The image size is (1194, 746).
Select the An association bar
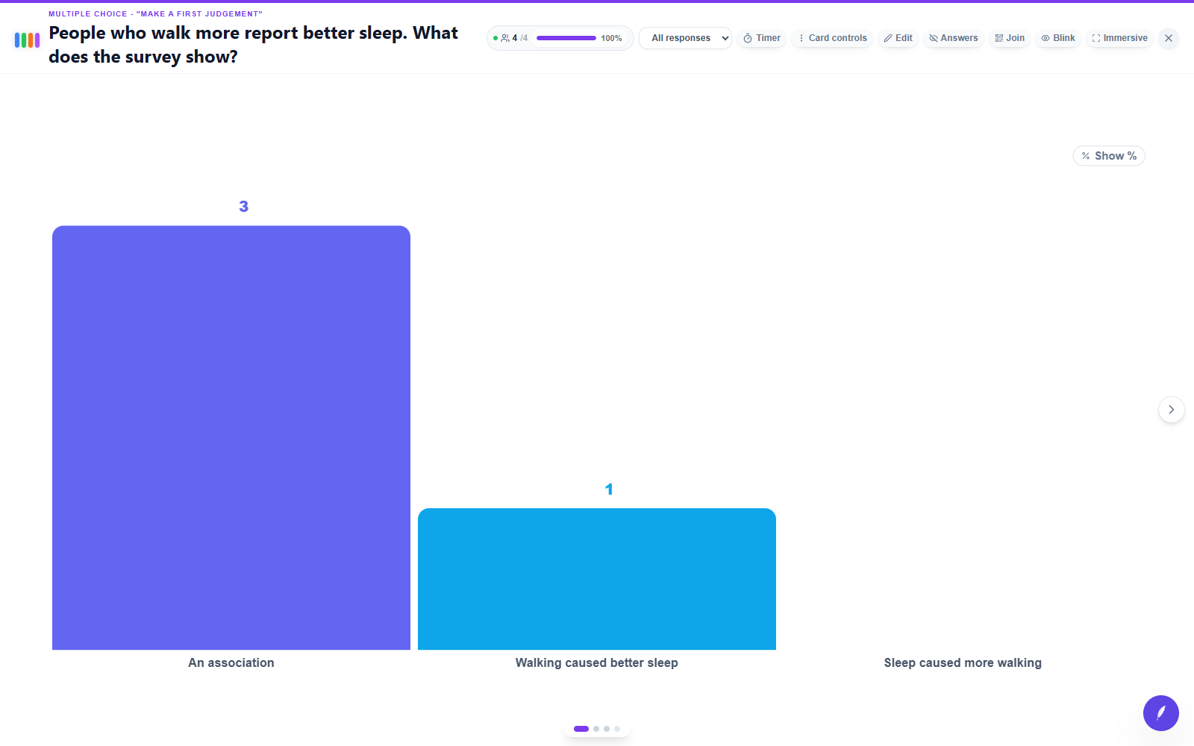pos(231,438)
